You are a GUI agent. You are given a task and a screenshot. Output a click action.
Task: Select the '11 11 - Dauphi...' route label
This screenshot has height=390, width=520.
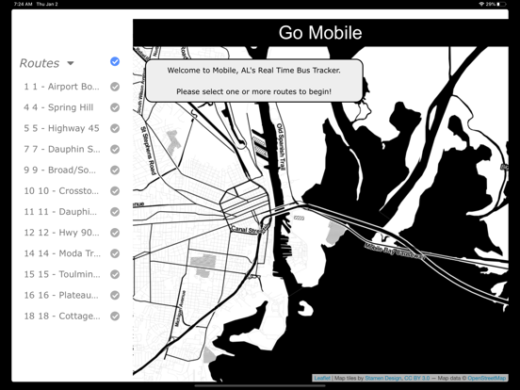click(60, 212)
